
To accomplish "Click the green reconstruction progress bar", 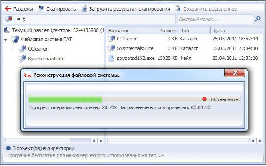I will (x=65, y=99).
